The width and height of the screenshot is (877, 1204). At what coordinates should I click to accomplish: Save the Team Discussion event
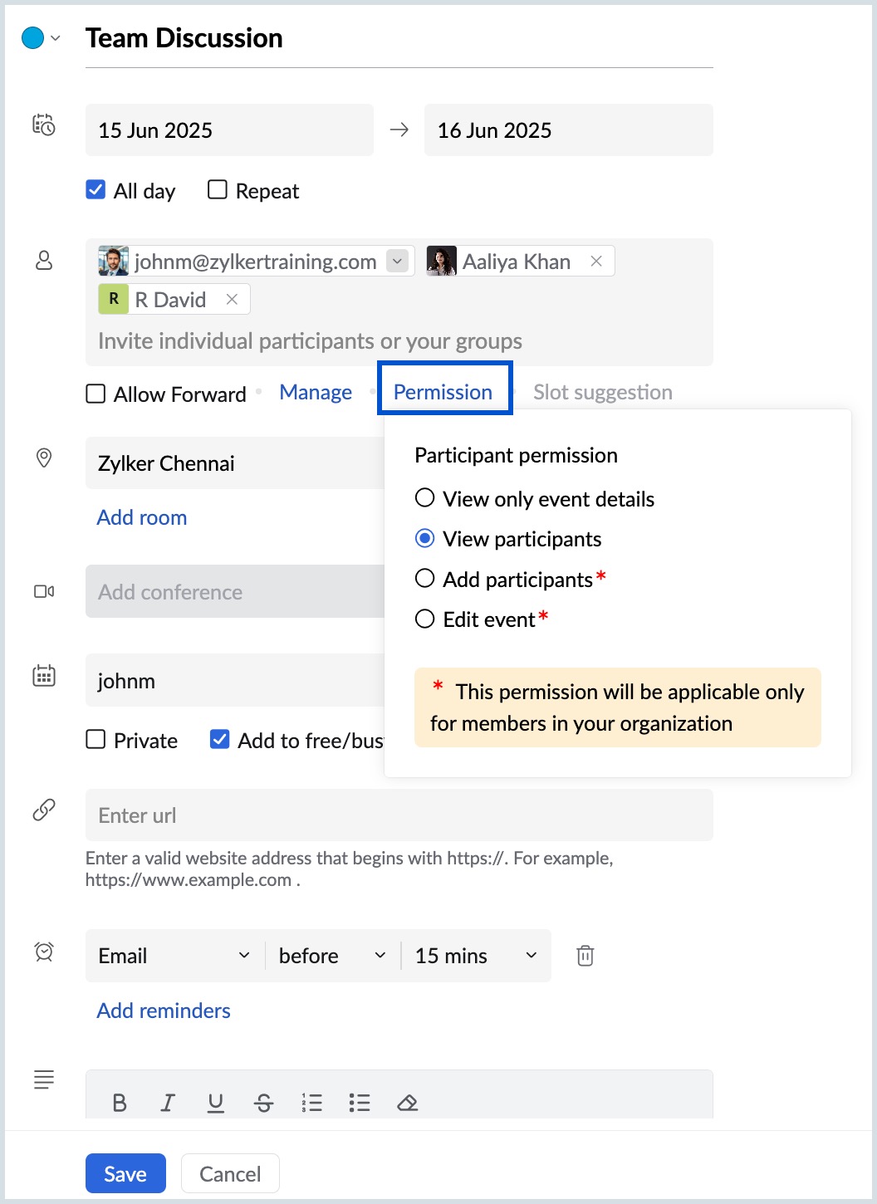pyautogui.click(x=125, y=1173)
